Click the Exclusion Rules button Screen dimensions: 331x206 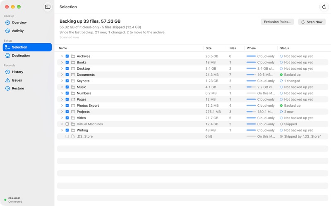[x=277, y=22]
